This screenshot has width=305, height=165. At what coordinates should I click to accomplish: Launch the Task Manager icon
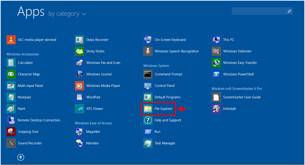(x=148, y=143)
